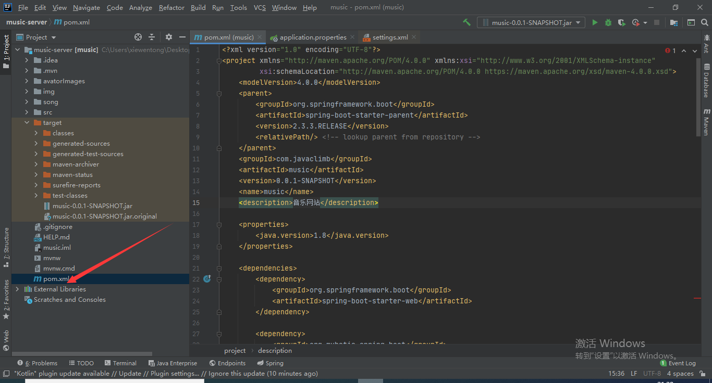Screen dimensions: 712x383
Task: Expand the avatorImages folder
Action: coord(27,81)
